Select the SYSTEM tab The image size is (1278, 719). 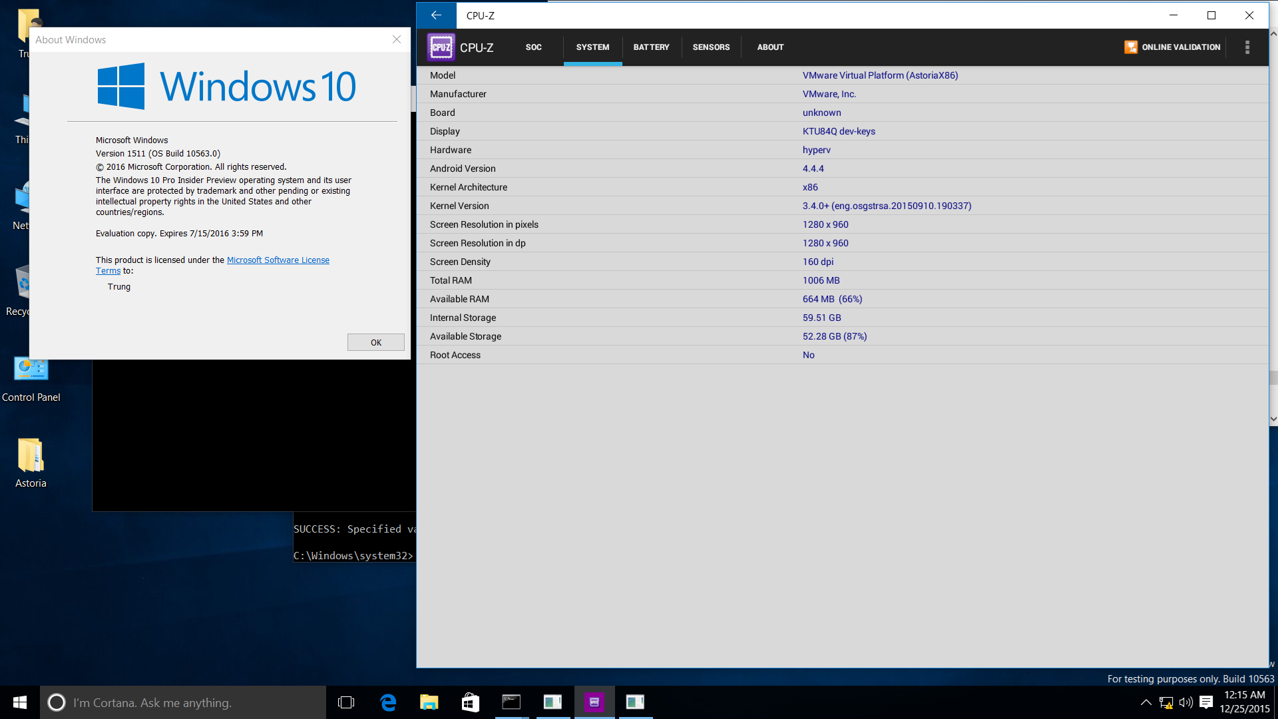point(592,47)
